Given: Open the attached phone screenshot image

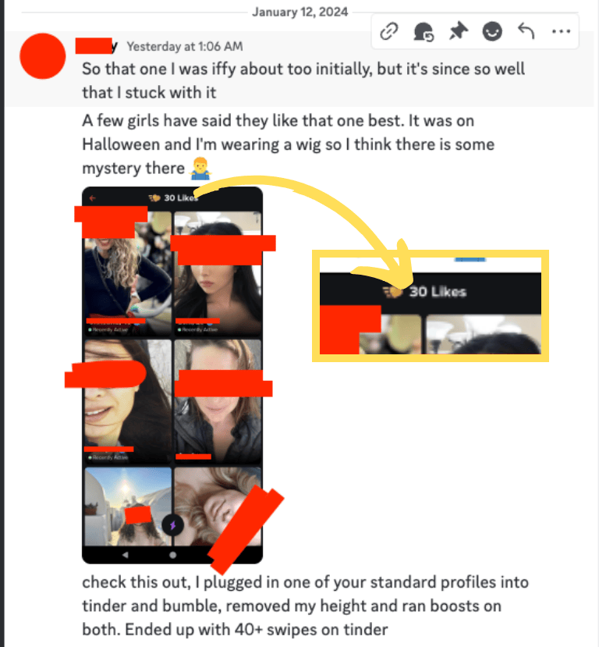Looking at the screenshot, I should (172, 375).
